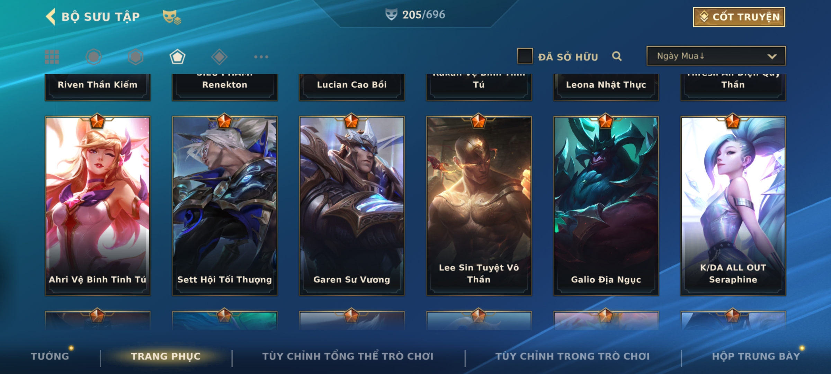Open more filters via three dots
Screen dimensions: 831x374
(x=261, y=57)
